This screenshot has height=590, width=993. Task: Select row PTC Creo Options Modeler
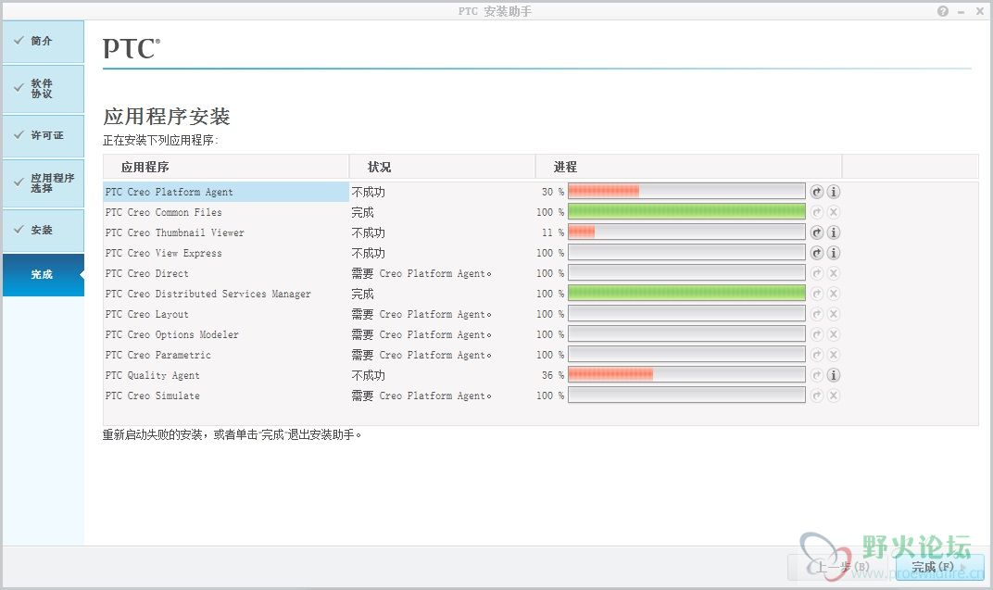[226, 334]
